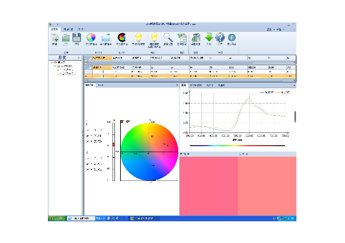Viewport: 345px width, 243px height.
Task: Click the blue folder icon with green arrow
Action: click(x=106, y=38)
